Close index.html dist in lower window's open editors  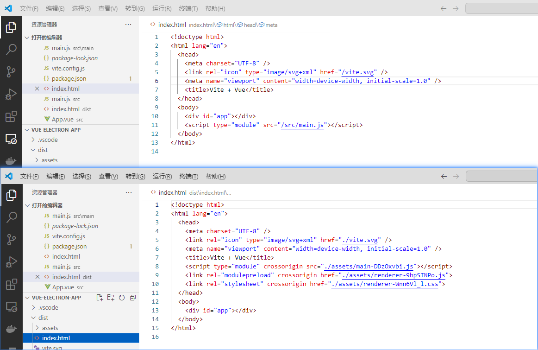pos(38,277)
